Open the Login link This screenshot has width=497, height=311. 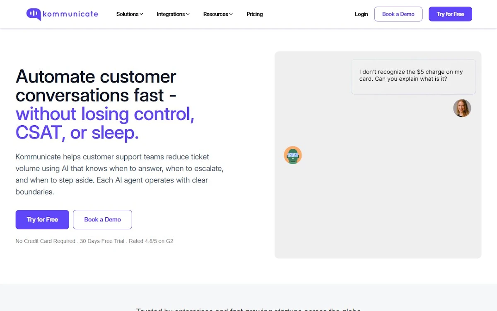pos(361,14)
